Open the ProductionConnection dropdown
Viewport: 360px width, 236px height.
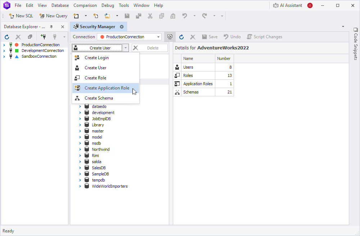(158, 36)
